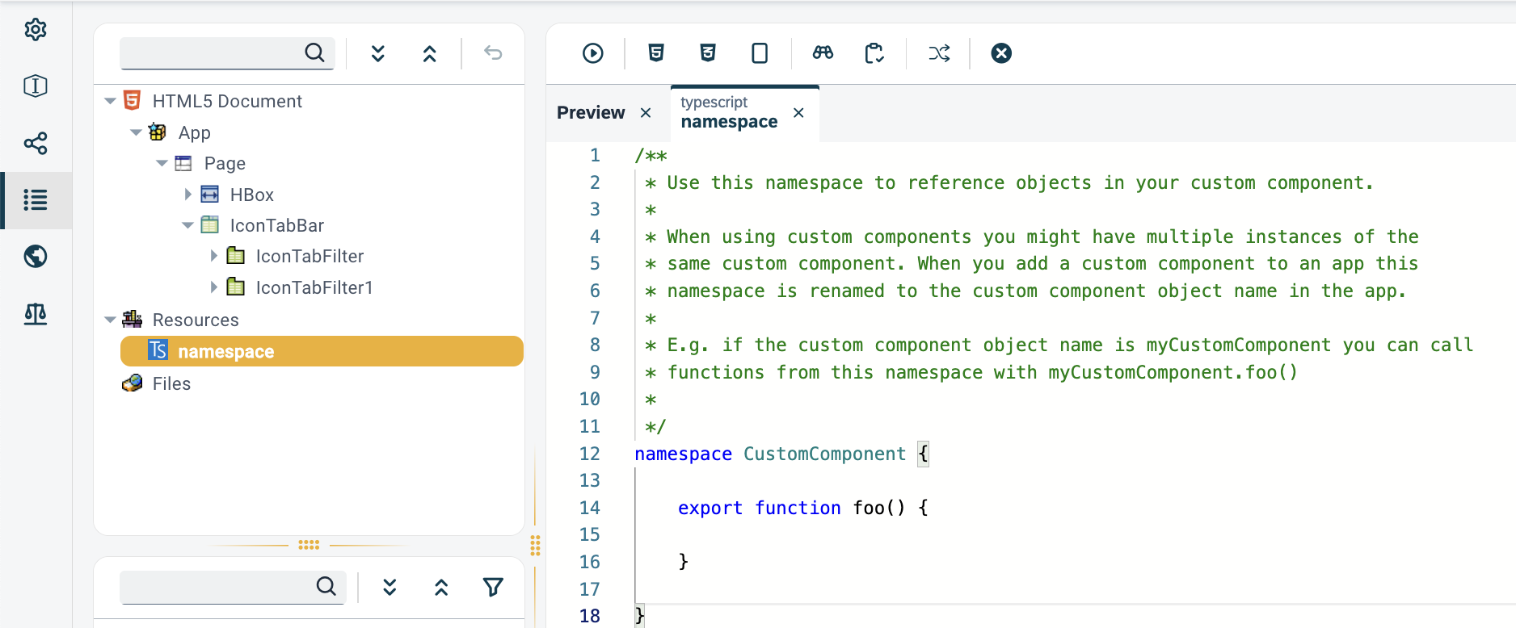Switch to the Preview tab

coord(591,113)
